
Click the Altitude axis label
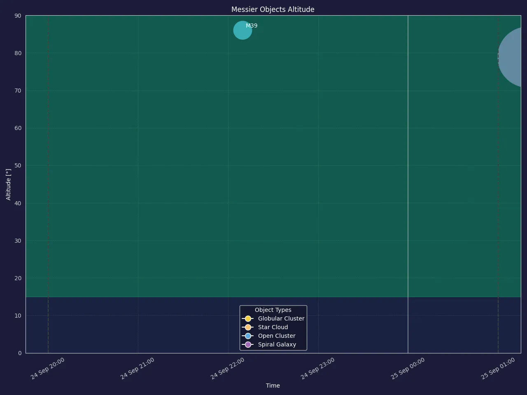[x=9, y=184]
